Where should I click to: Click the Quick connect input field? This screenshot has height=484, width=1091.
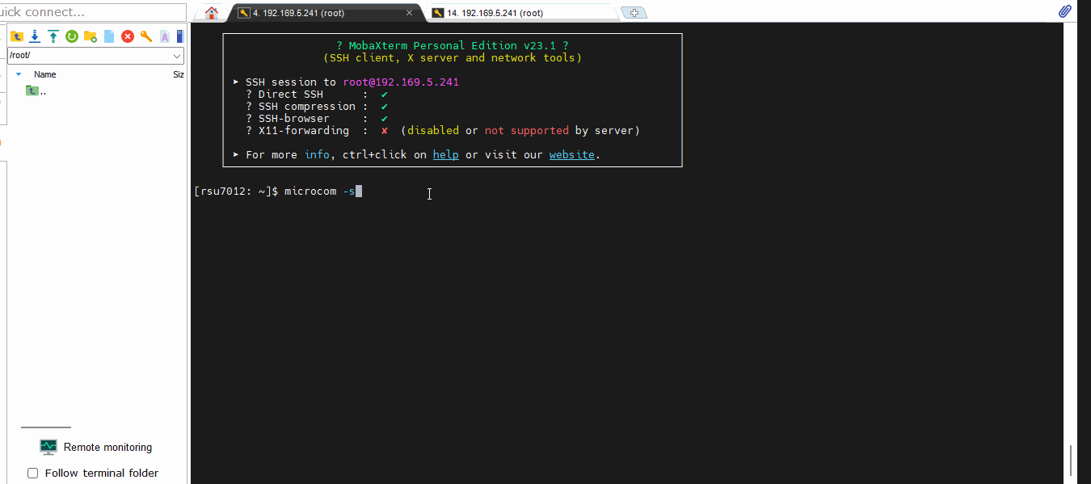pyautogui.click(x=93, y=12)
